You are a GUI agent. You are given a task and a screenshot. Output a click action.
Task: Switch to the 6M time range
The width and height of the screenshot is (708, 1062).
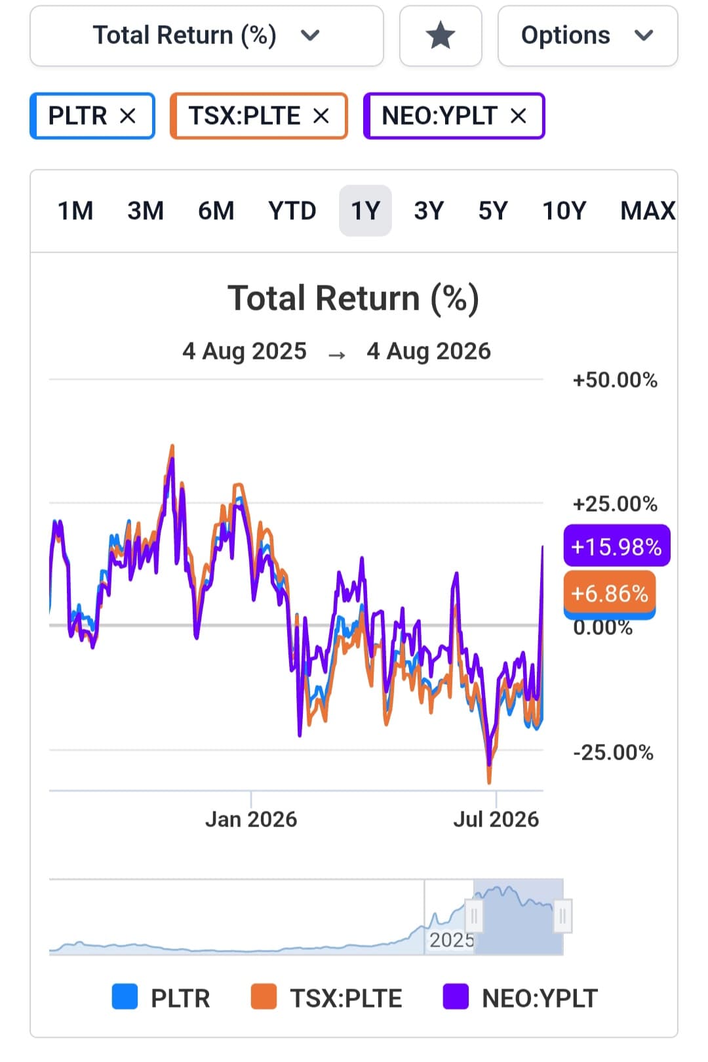coord(216,211)
